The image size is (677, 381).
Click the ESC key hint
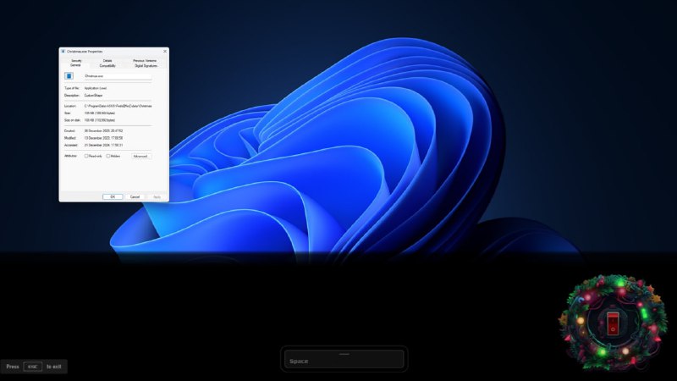coord(32,367)
